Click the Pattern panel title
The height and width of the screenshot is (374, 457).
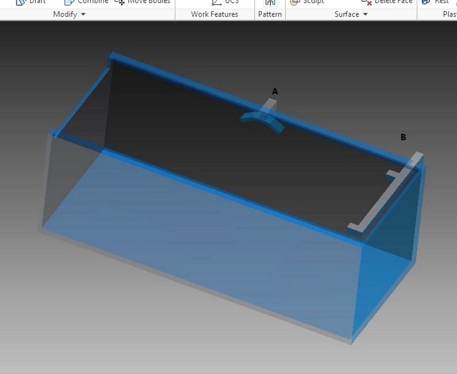pyautogui.click(x=270, y=14)
